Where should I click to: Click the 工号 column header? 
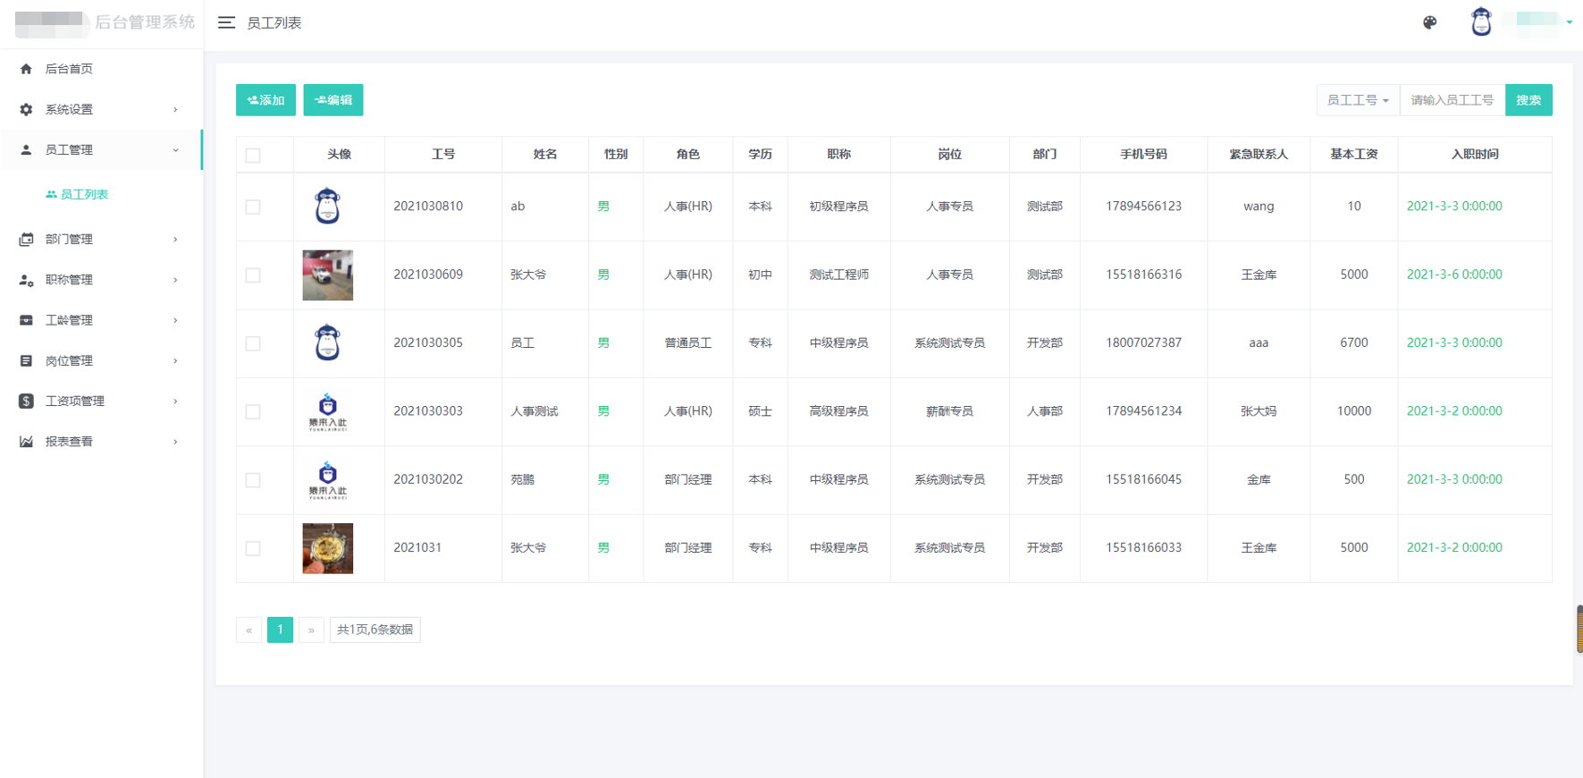click(443, 154)
